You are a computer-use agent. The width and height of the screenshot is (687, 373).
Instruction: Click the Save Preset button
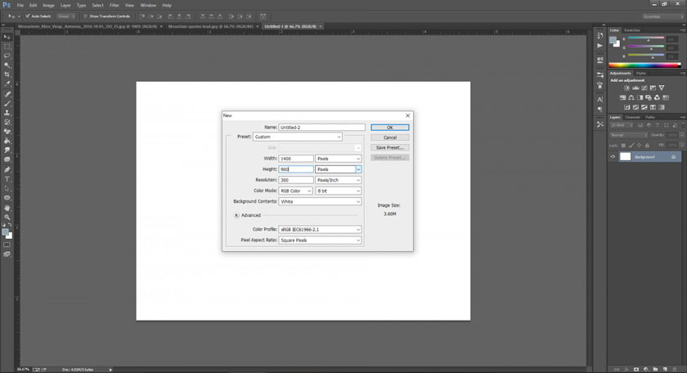(x=390, y=148)
